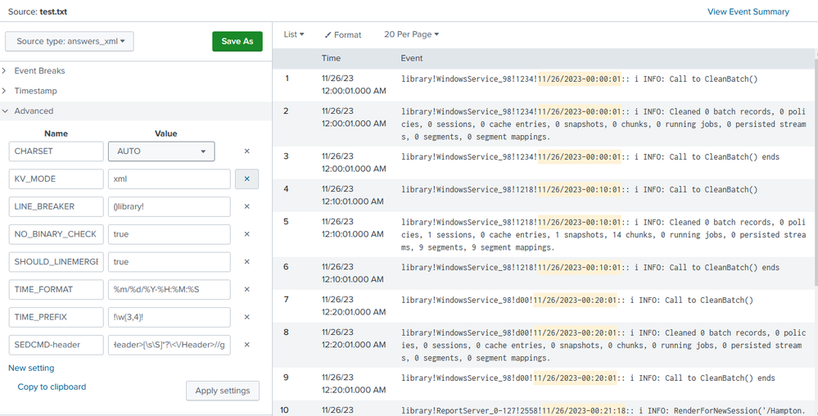Click event 4 with timestamp 00:10:01
The image size is (818, 416).
[579, 189]
